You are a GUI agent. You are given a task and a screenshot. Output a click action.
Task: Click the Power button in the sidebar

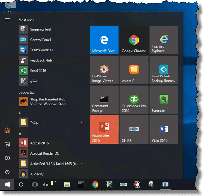coord(7,172)
